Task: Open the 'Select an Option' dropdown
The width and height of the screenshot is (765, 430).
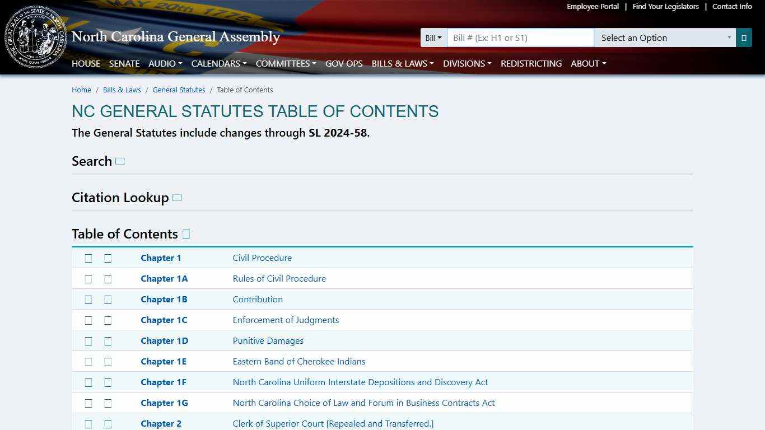Action: [665, 38]
